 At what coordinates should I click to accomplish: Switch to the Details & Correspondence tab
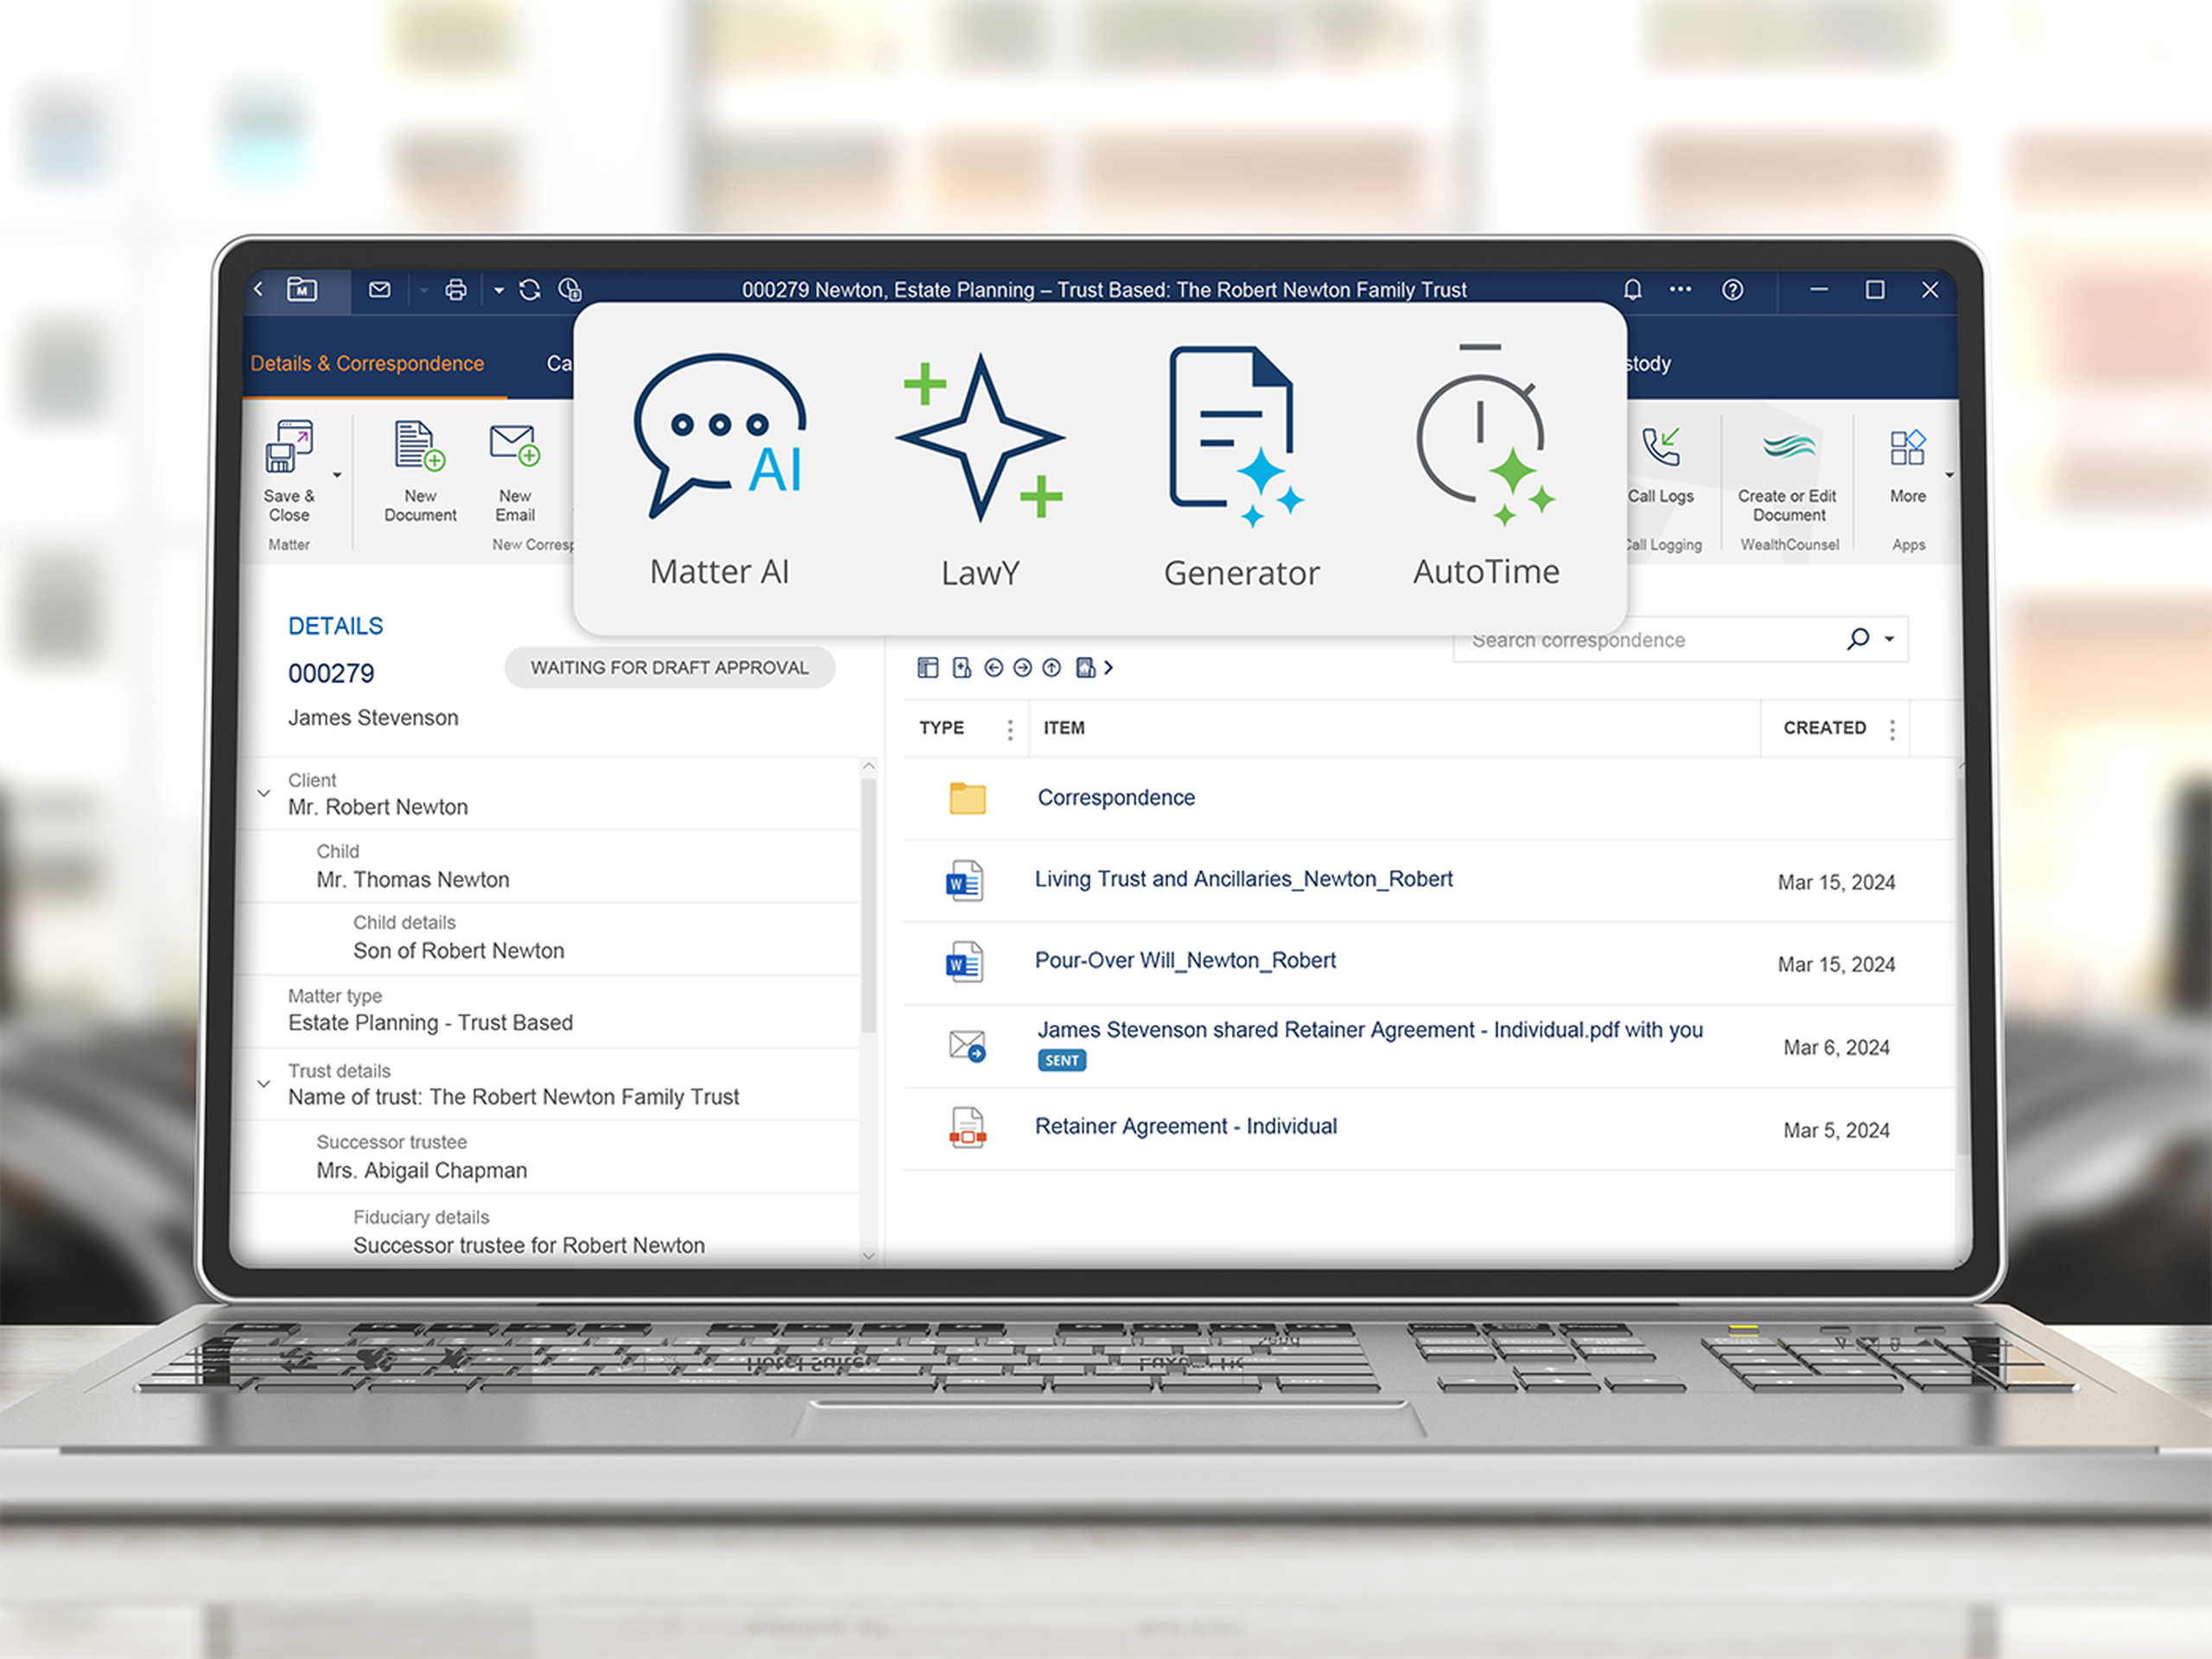point(368,363)
